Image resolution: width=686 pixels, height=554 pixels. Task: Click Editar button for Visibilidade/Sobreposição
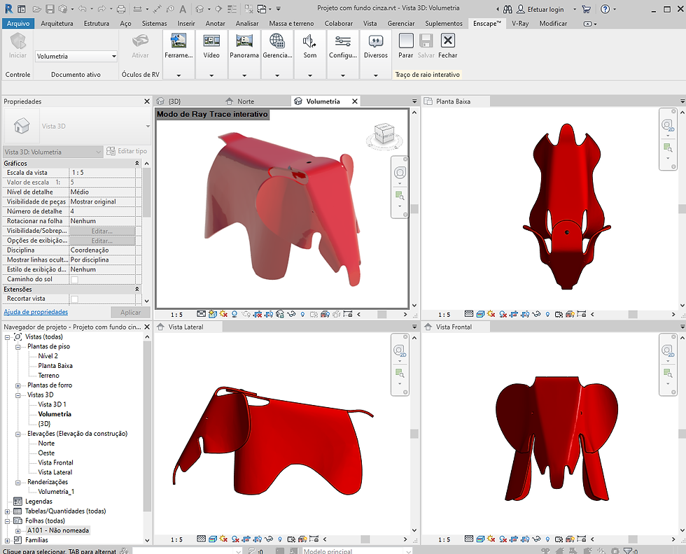click(x=102, y=231)
